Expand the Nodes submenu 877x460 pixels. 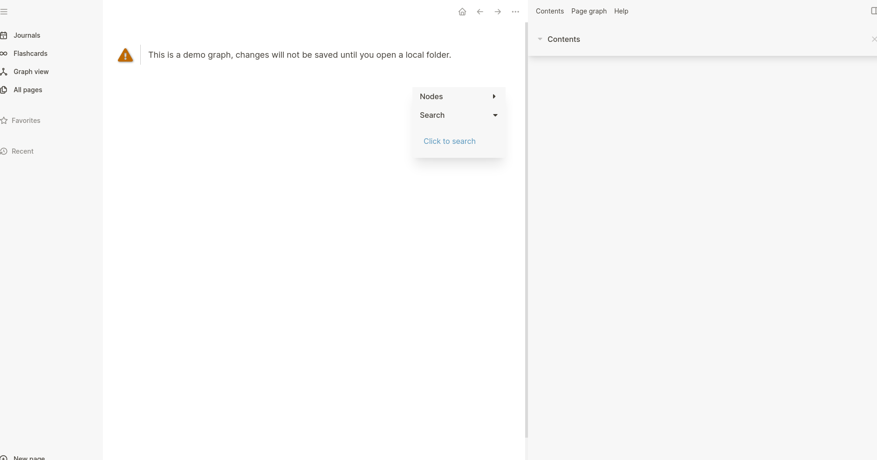coord(494,96)
